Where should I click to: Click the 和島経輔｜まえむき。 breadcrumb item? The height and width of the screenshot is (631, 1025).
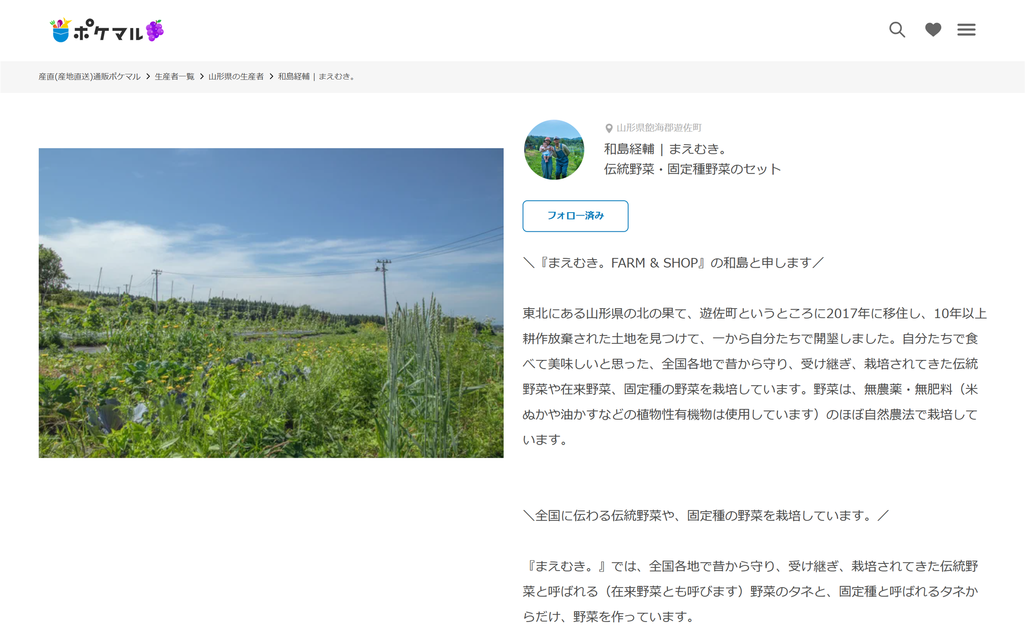tap(317, 76)
